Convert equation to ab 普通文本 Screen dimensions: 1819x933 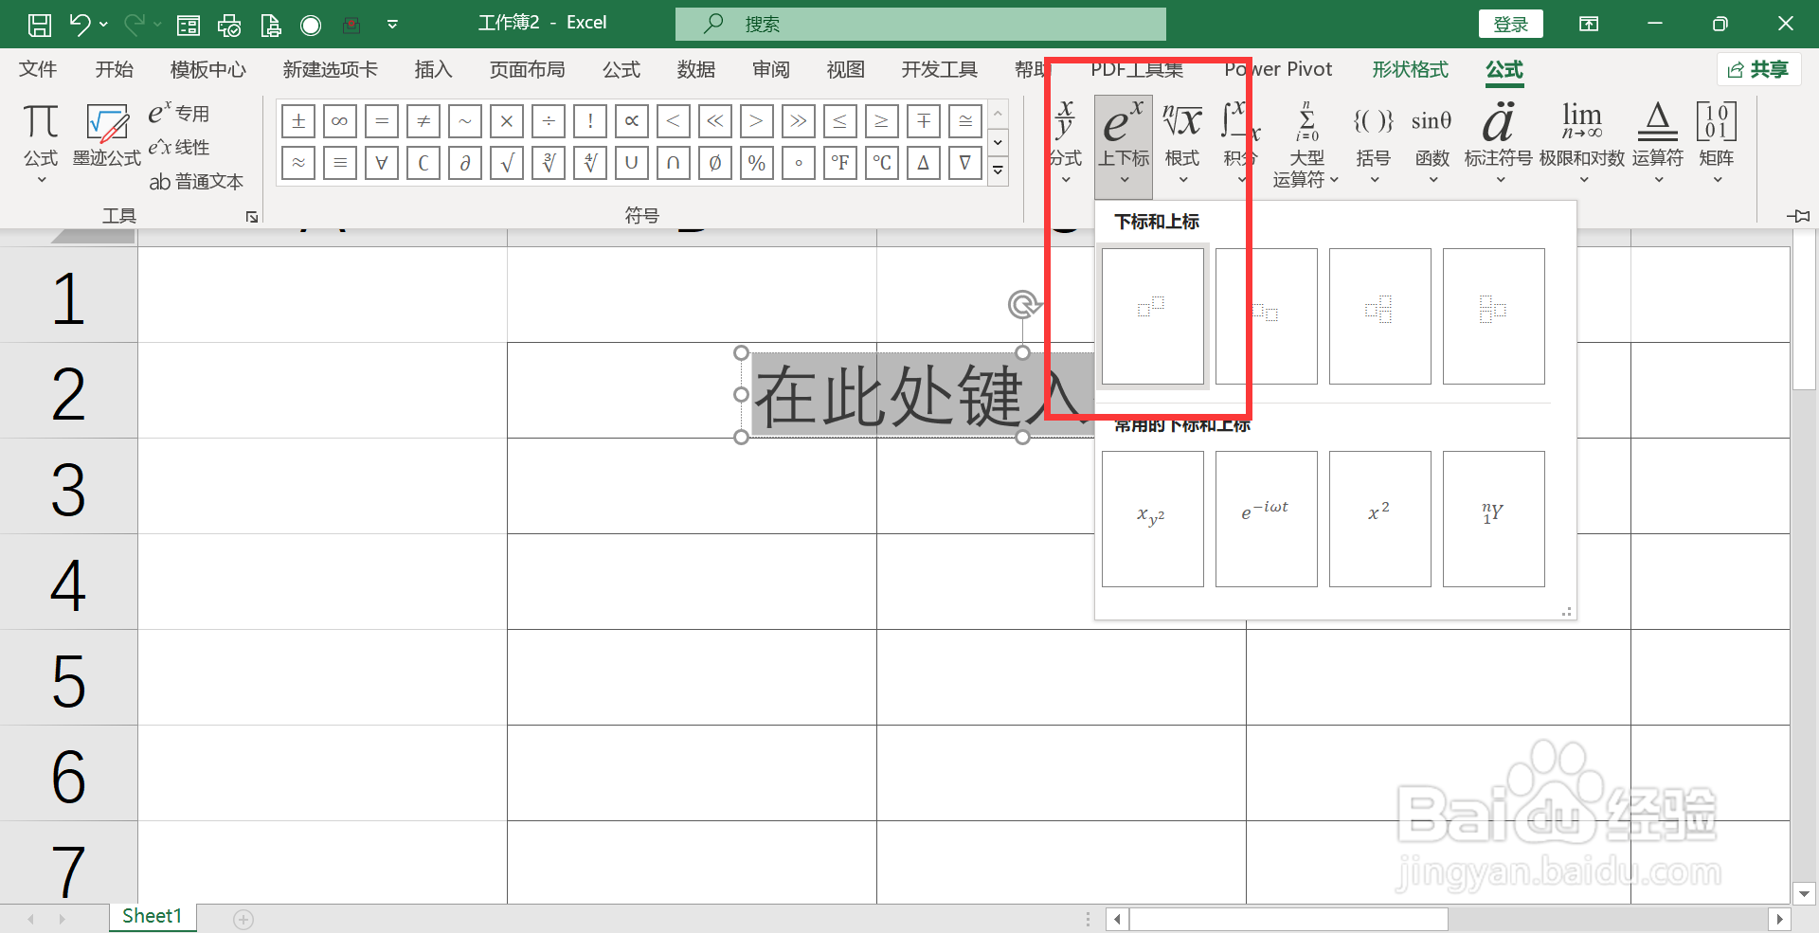[x=196, y=182]
